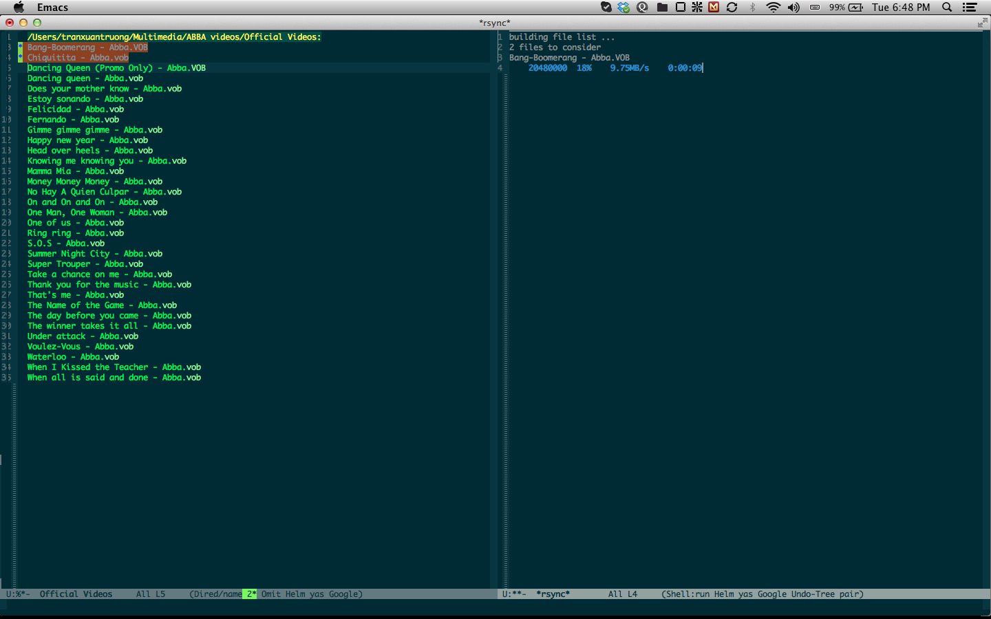This screenshot has width=991, height=619.
Task: Click Money Money Money - Abba.vob
Action: [95, 182]
